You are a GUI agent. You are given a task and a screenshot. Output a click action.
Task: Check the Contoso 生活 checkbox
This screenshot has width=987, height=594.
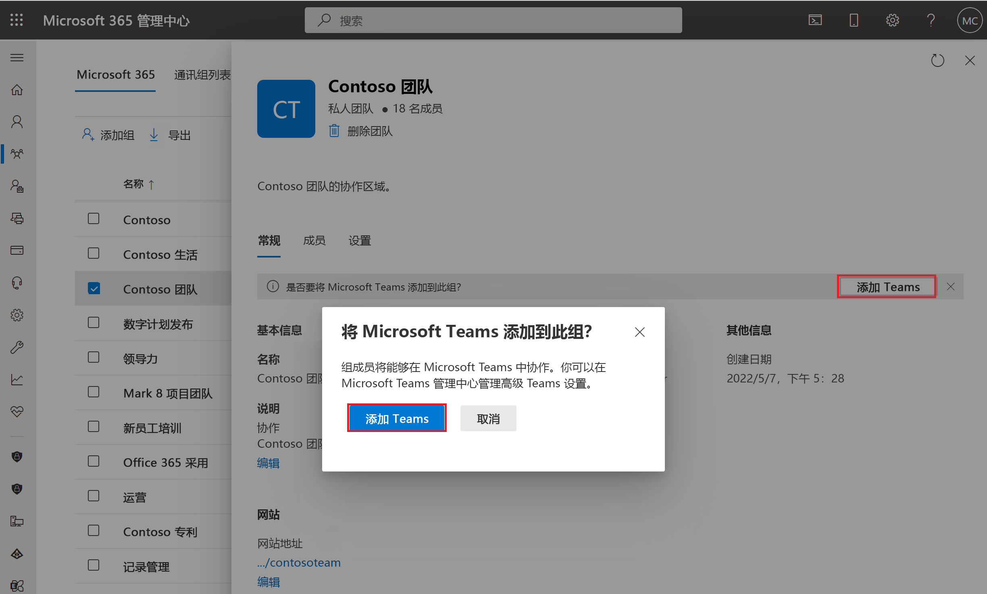pyautogui.click(x=94, y=253)
